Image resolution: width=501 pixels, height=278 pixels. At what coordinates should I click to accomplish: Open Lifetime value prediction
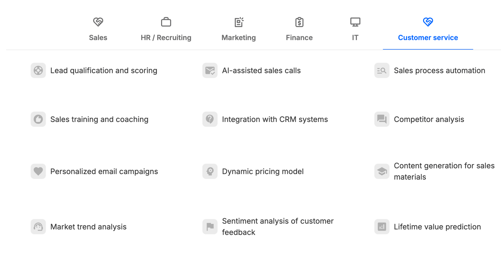click(x=437, y=227)
